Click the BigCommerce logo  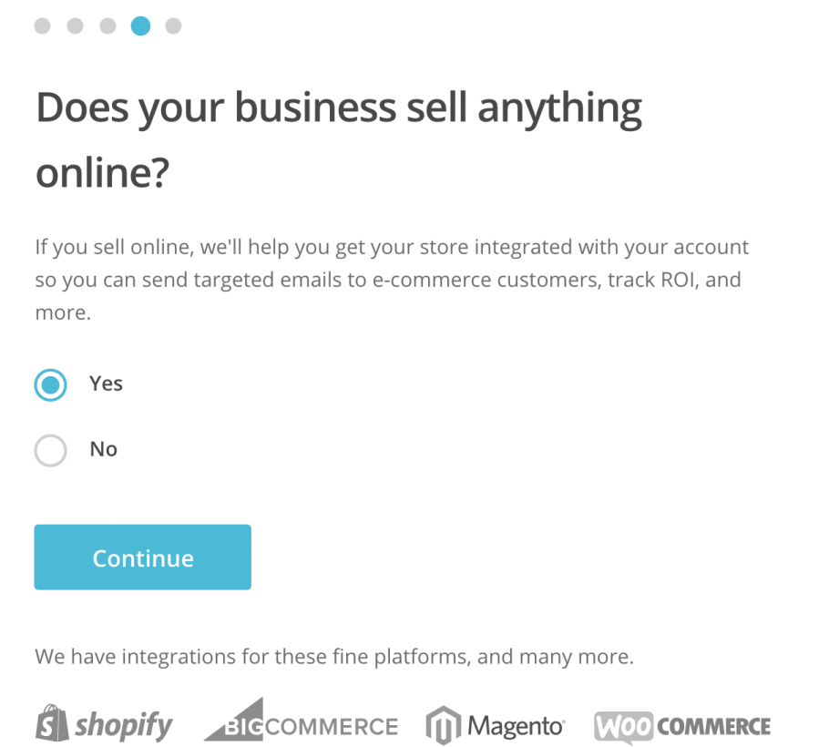click(x=301, y=722)
